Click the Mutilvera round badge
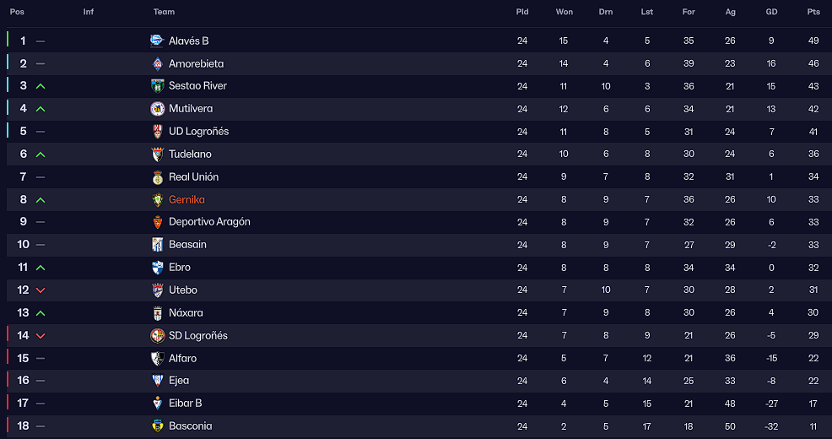832x439 pixels. [157, 109]
